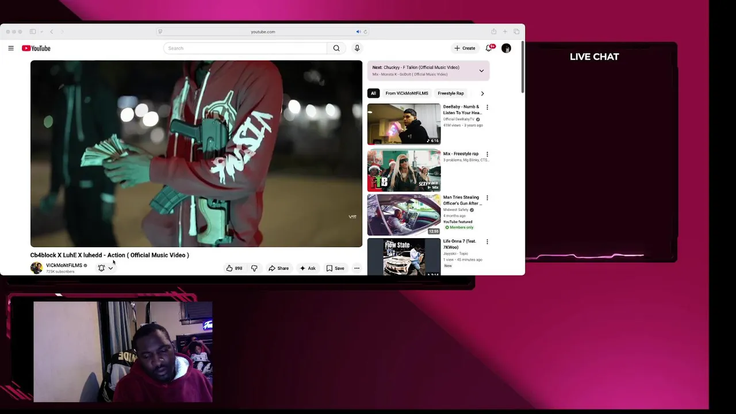Image resolution: width=736 pixels, height=414 pixels.
Task: Click the Safari share icon
Action: pos(493,32)
